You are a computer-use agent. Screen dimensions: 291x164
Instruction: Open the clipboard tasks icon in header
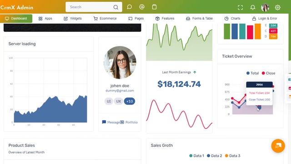pos(154,7)
